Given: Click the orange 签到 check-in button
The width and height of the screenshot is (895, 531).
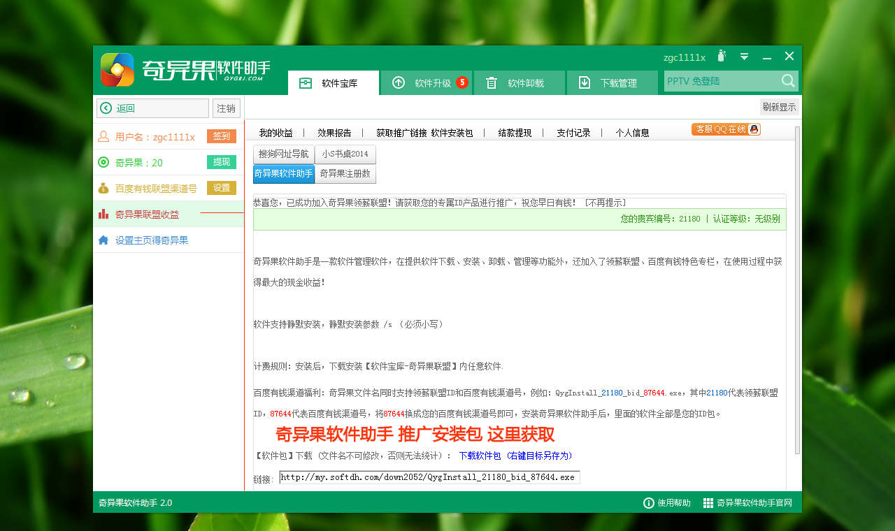Looking at the screenshot, I should pyautogui.click(x=222, y=136).
